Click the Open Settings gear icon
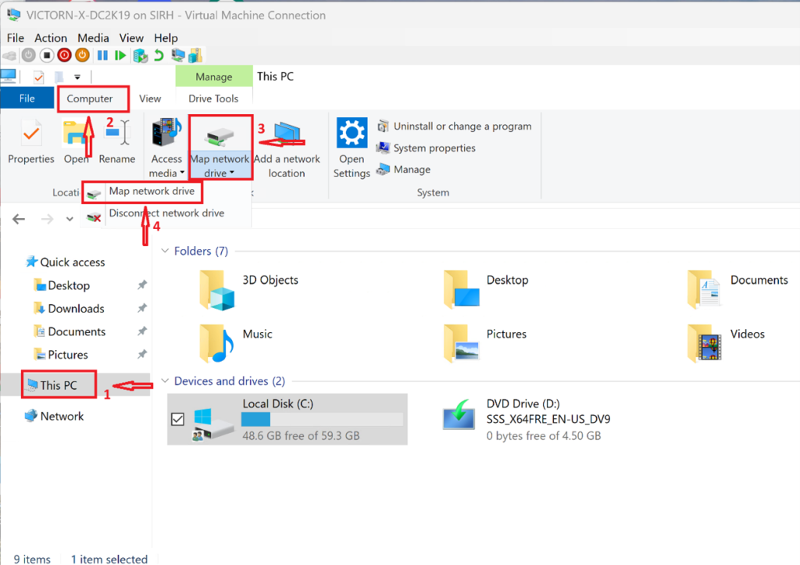 (x=352, y=134)
